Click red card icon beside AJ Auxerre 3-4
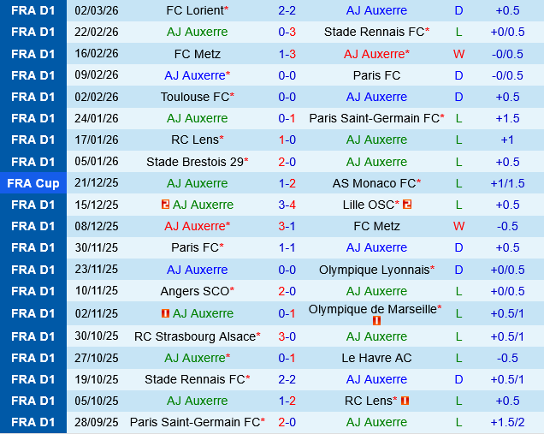The width and height of the screenshot is (544, 434). (165, 205)
